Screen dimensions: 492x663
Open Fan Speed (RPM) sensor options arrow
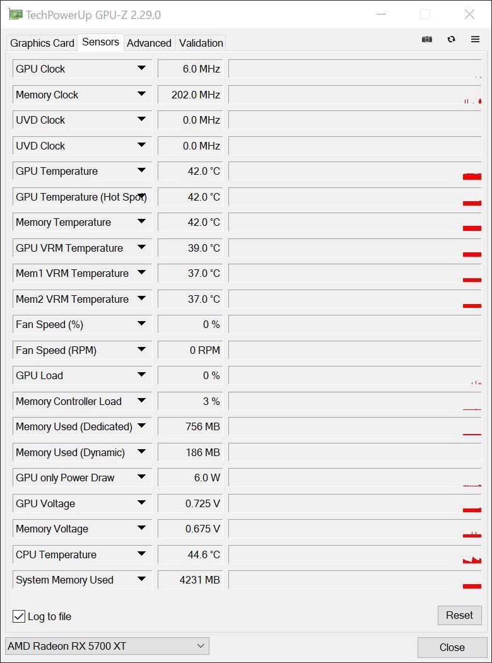(x=142, y=350)
